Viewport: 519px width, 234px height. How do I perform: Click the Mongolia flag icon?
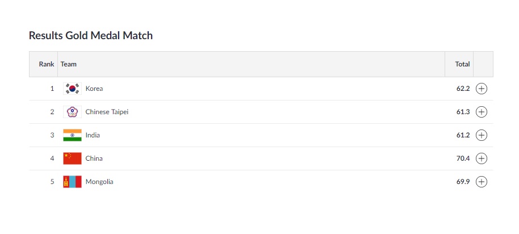pos(72,182)
